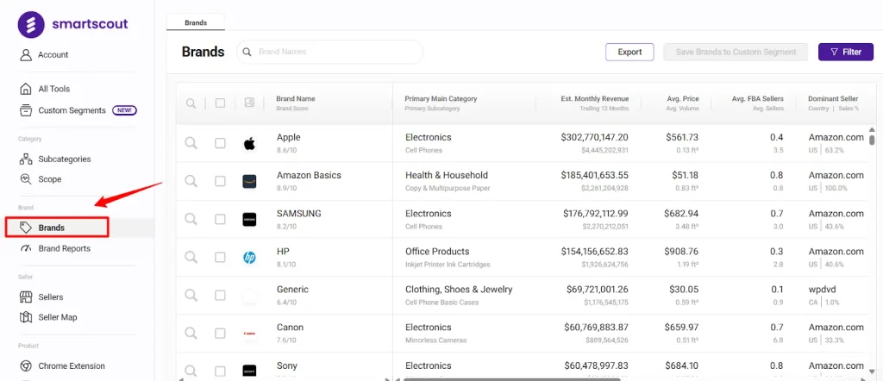Click the Chrome Extension icon

[25, 365]
